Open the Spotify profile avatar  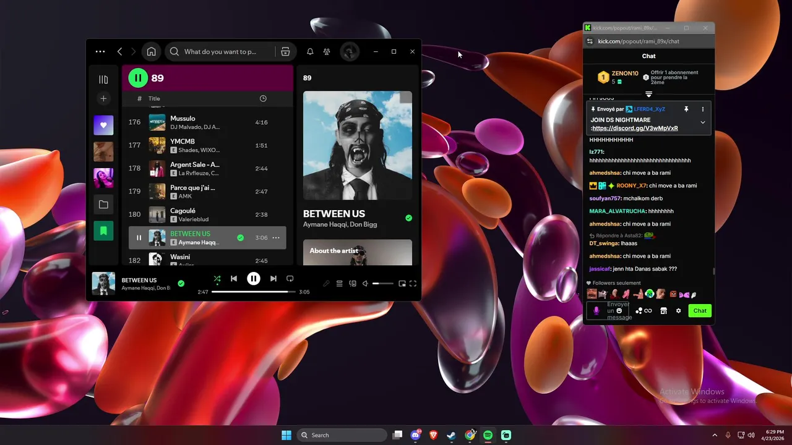click(x=350, y=52)
